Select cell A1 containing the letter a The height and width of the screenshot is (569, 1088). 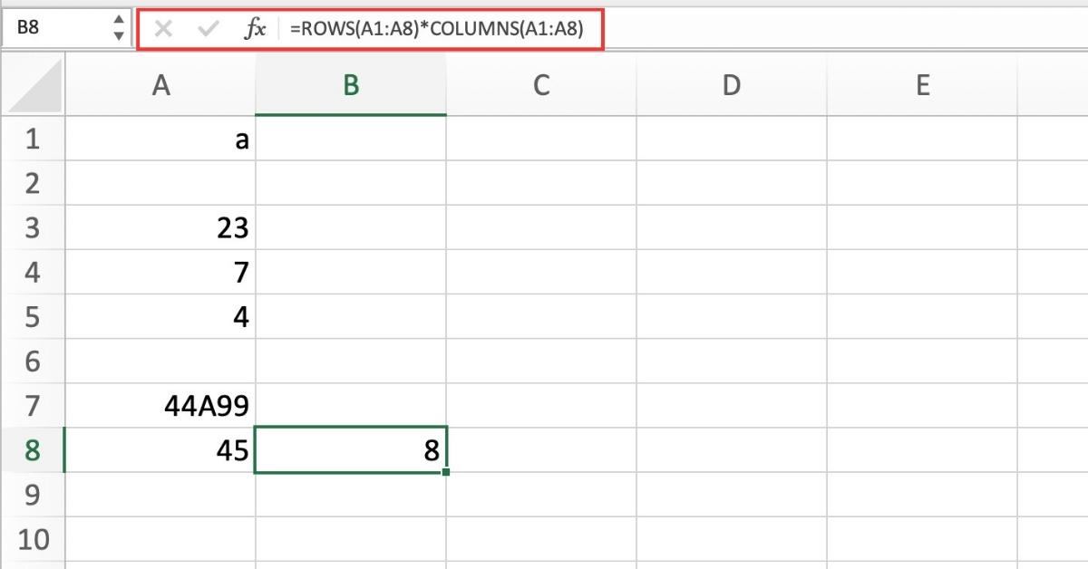(160, 139)
